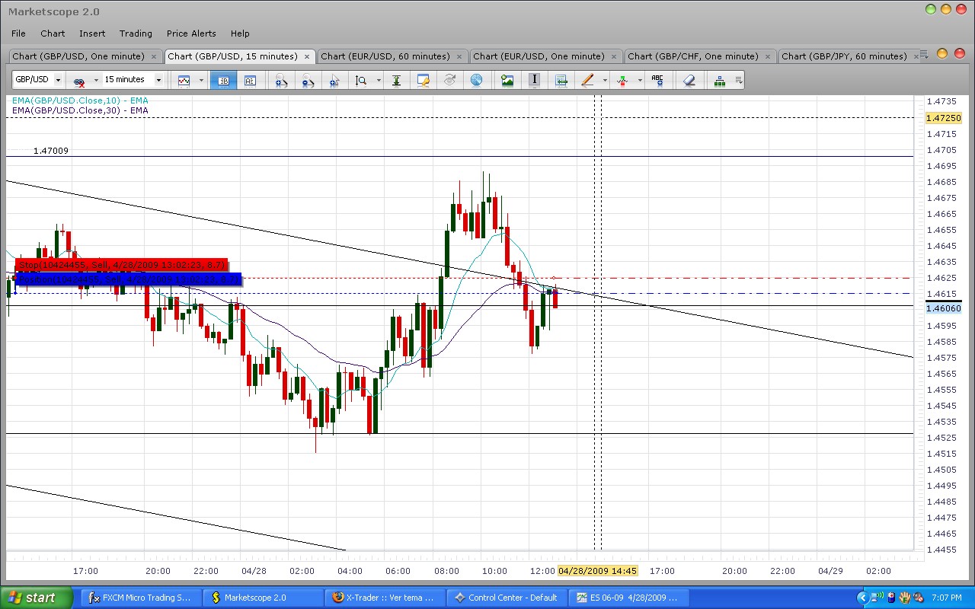The image size is (975, 609).
Task: Open the Insert menu
Action: [x=92, y=33]
